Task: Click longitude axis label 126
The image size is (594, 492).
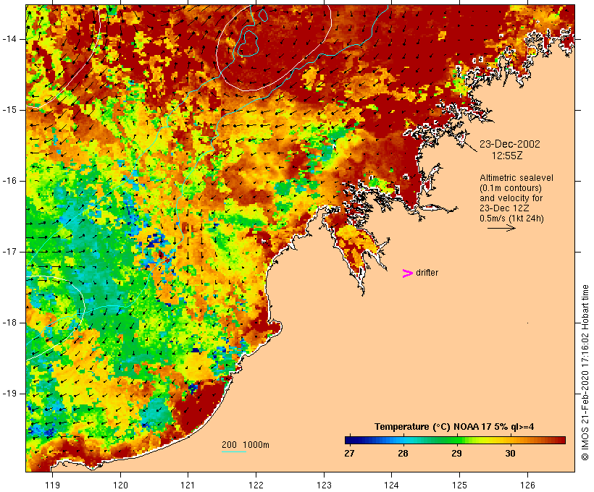Action: [x=527, y=485]
